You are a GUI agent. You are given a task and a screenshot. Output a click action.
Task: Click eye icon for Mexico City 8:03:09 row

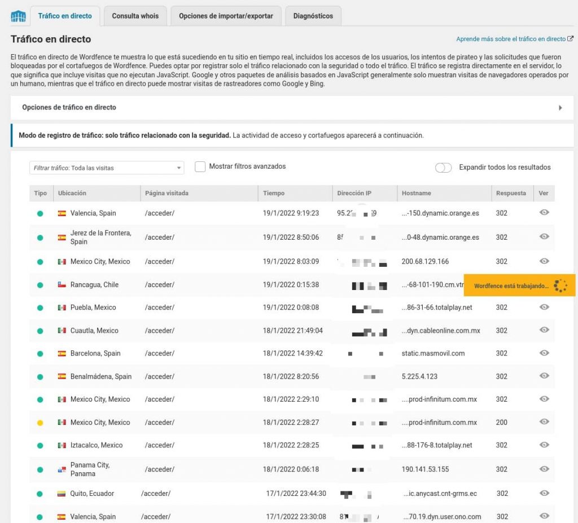pyautogui.click(x=544, y=261)
